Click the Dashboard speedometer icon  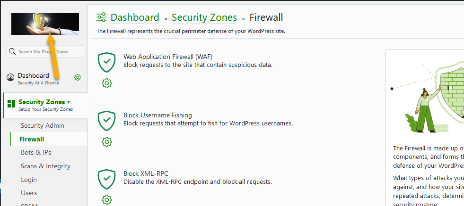10,77
